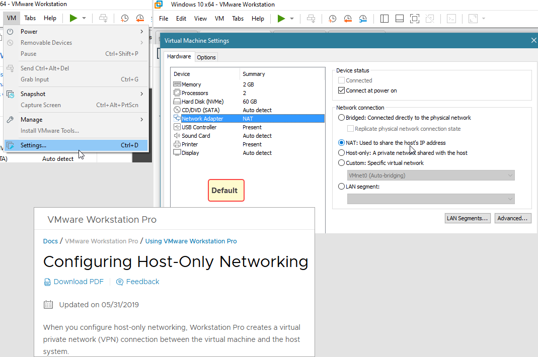This screenshot has height=357, width=538.
Task: Take a snapshot via Windows 10 x64 toolbar icon
Action: 332,19
